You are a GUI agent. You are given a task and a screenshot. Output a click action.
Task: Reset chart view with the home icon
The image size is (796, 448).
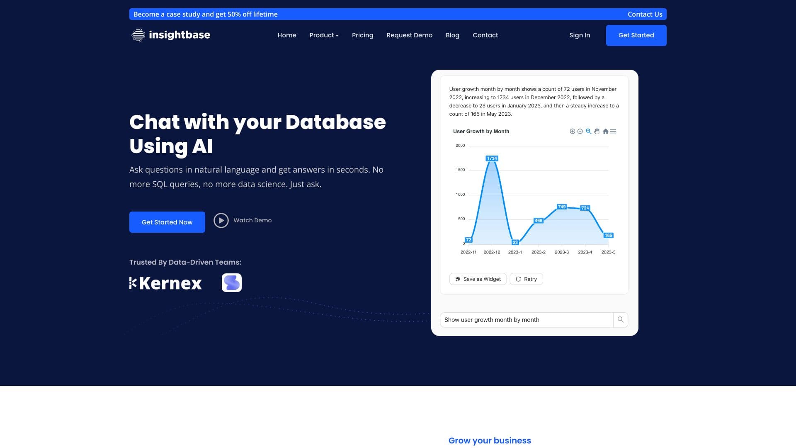(605, 131)
